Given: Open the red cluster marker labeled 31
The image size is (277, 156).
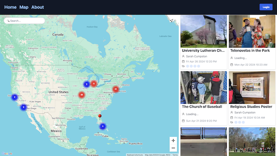Looking at the screenshot, I should (x=116, y=89).
